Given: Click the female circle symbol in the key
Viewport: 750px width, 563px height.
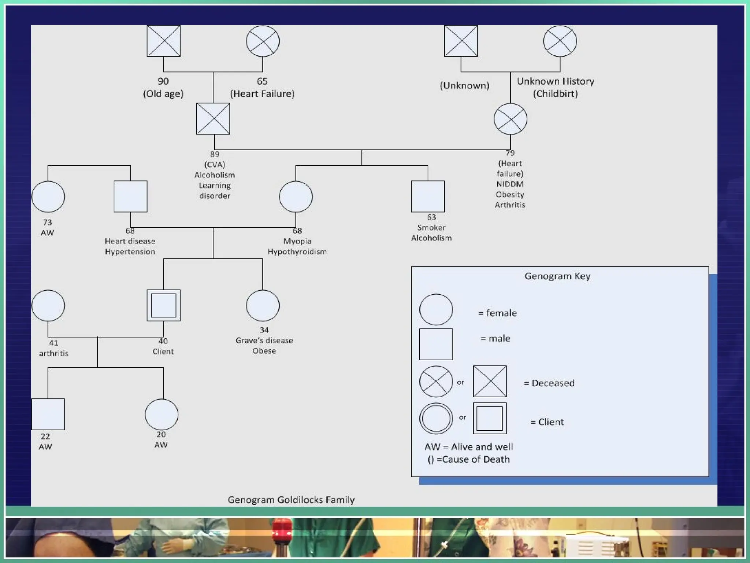Looking at the screenshot, I should [436, 309].
